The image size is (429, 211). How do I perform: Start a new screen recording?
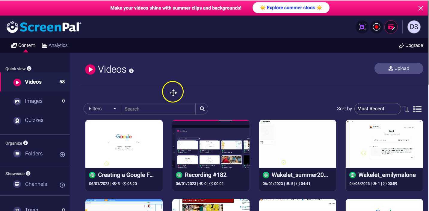(377, 27)
